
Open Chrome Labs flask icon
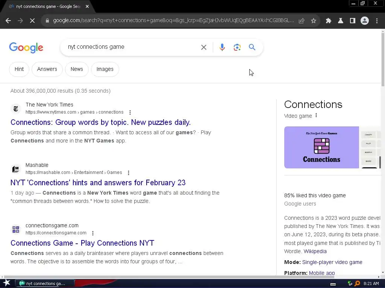tap(341, 21)
